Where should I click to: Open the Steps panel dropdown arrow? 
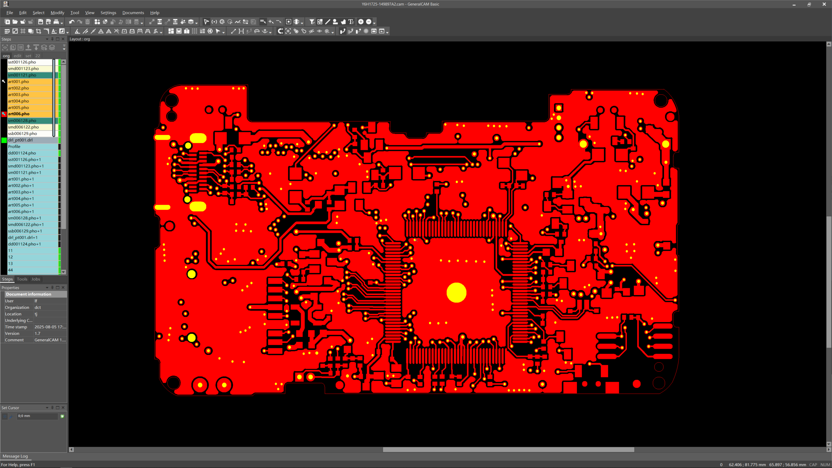click(x=47, y=39)
